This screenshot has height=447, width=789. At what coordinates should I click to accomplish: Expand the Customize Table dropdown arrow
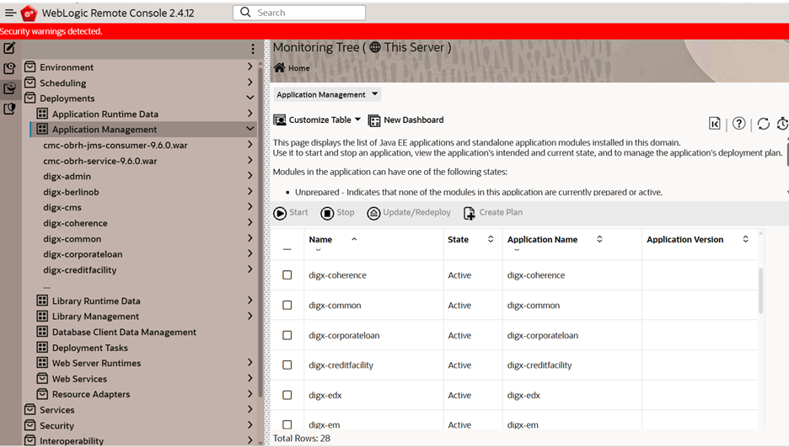pos(357,120)
